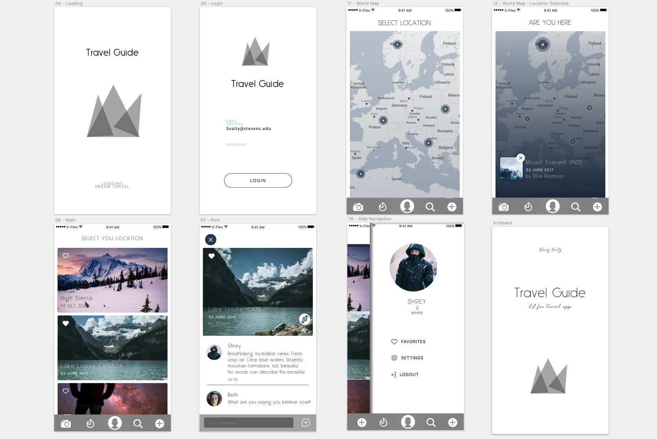This screenshot has height=439, width=657.
Task: Dismiss Mount Everest popup with X
Action: pyautogui.click(x=521, y=158)
